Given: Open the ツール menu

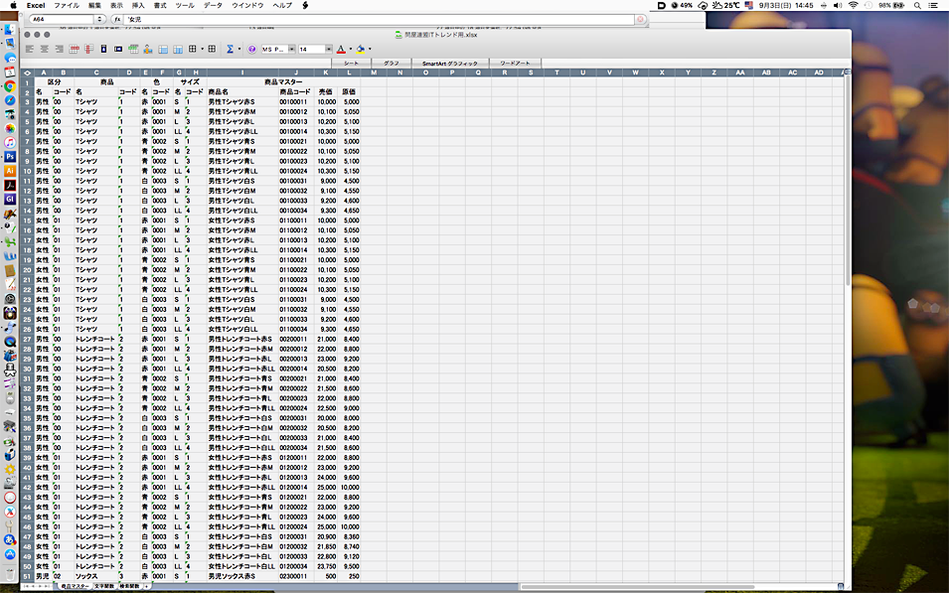Looking at the screenshot, I should (185, 5).
